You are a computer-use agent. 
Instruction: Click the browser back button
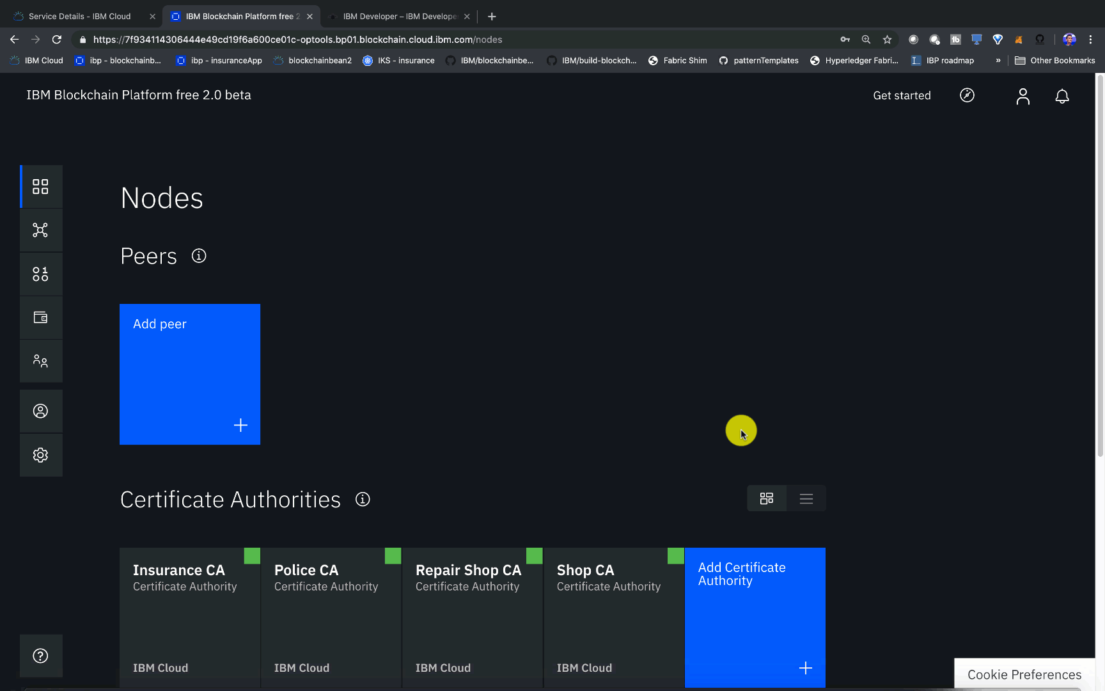coord(14,39)
